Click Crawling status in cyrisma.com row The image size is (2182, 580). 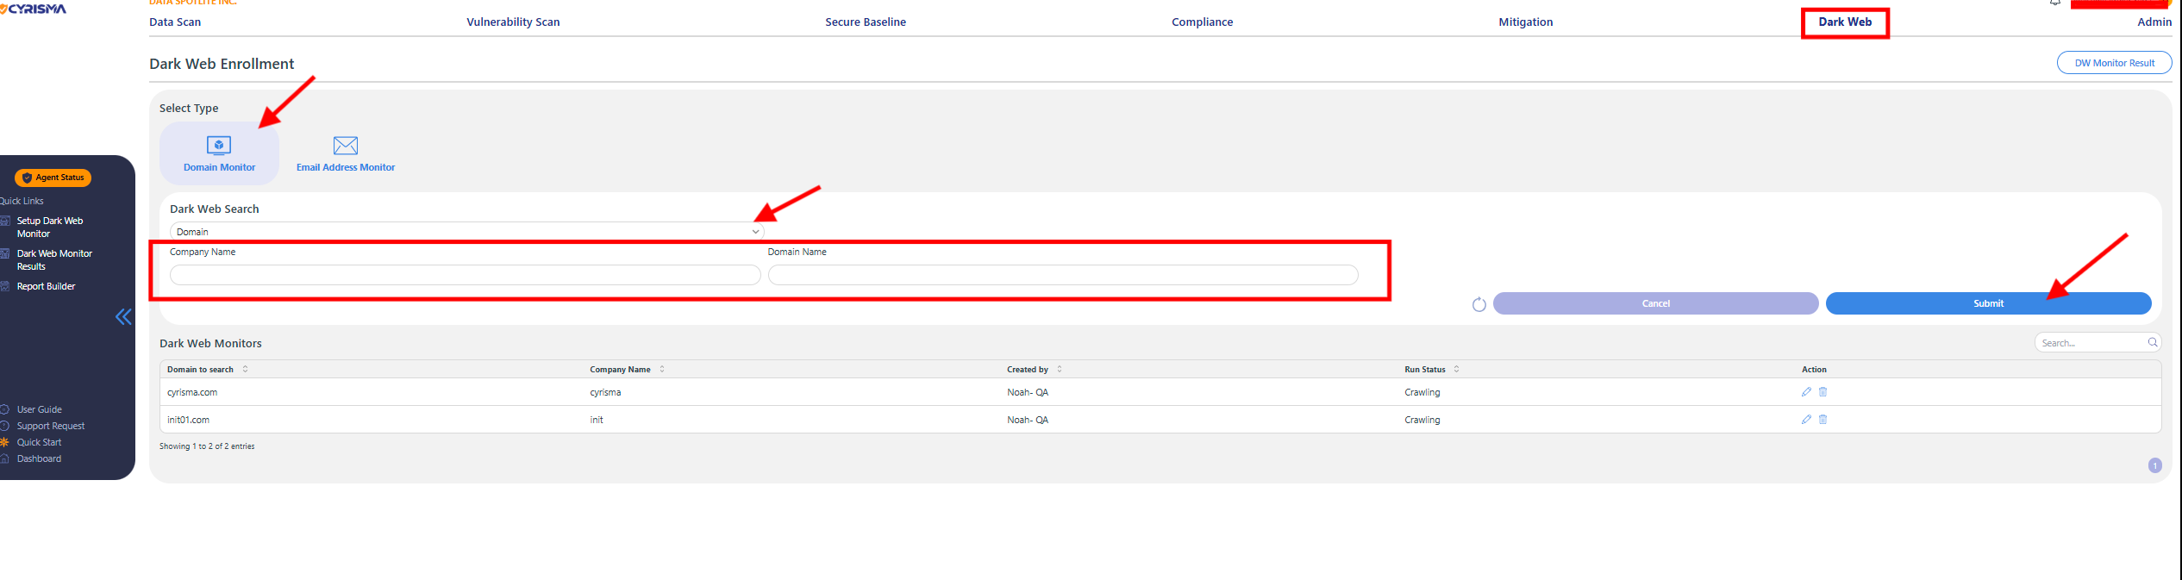[x=1422, y=392]
